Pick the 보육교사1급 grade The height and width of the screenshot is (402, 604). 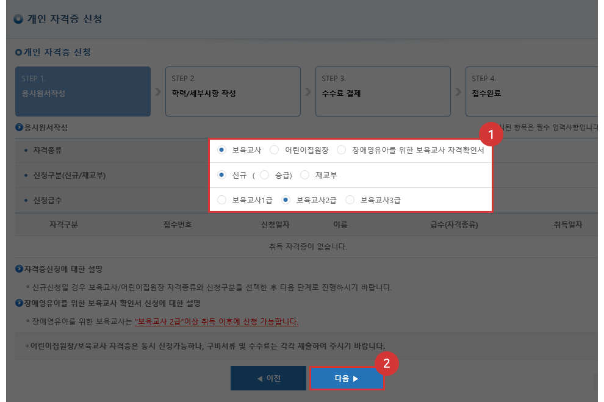coord(221,199)
